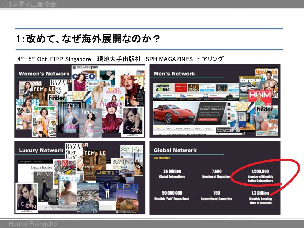Select the PEAK magazine cover
Image resolution: width=304 pixels, height=228 pixels.
pos(43,186)
